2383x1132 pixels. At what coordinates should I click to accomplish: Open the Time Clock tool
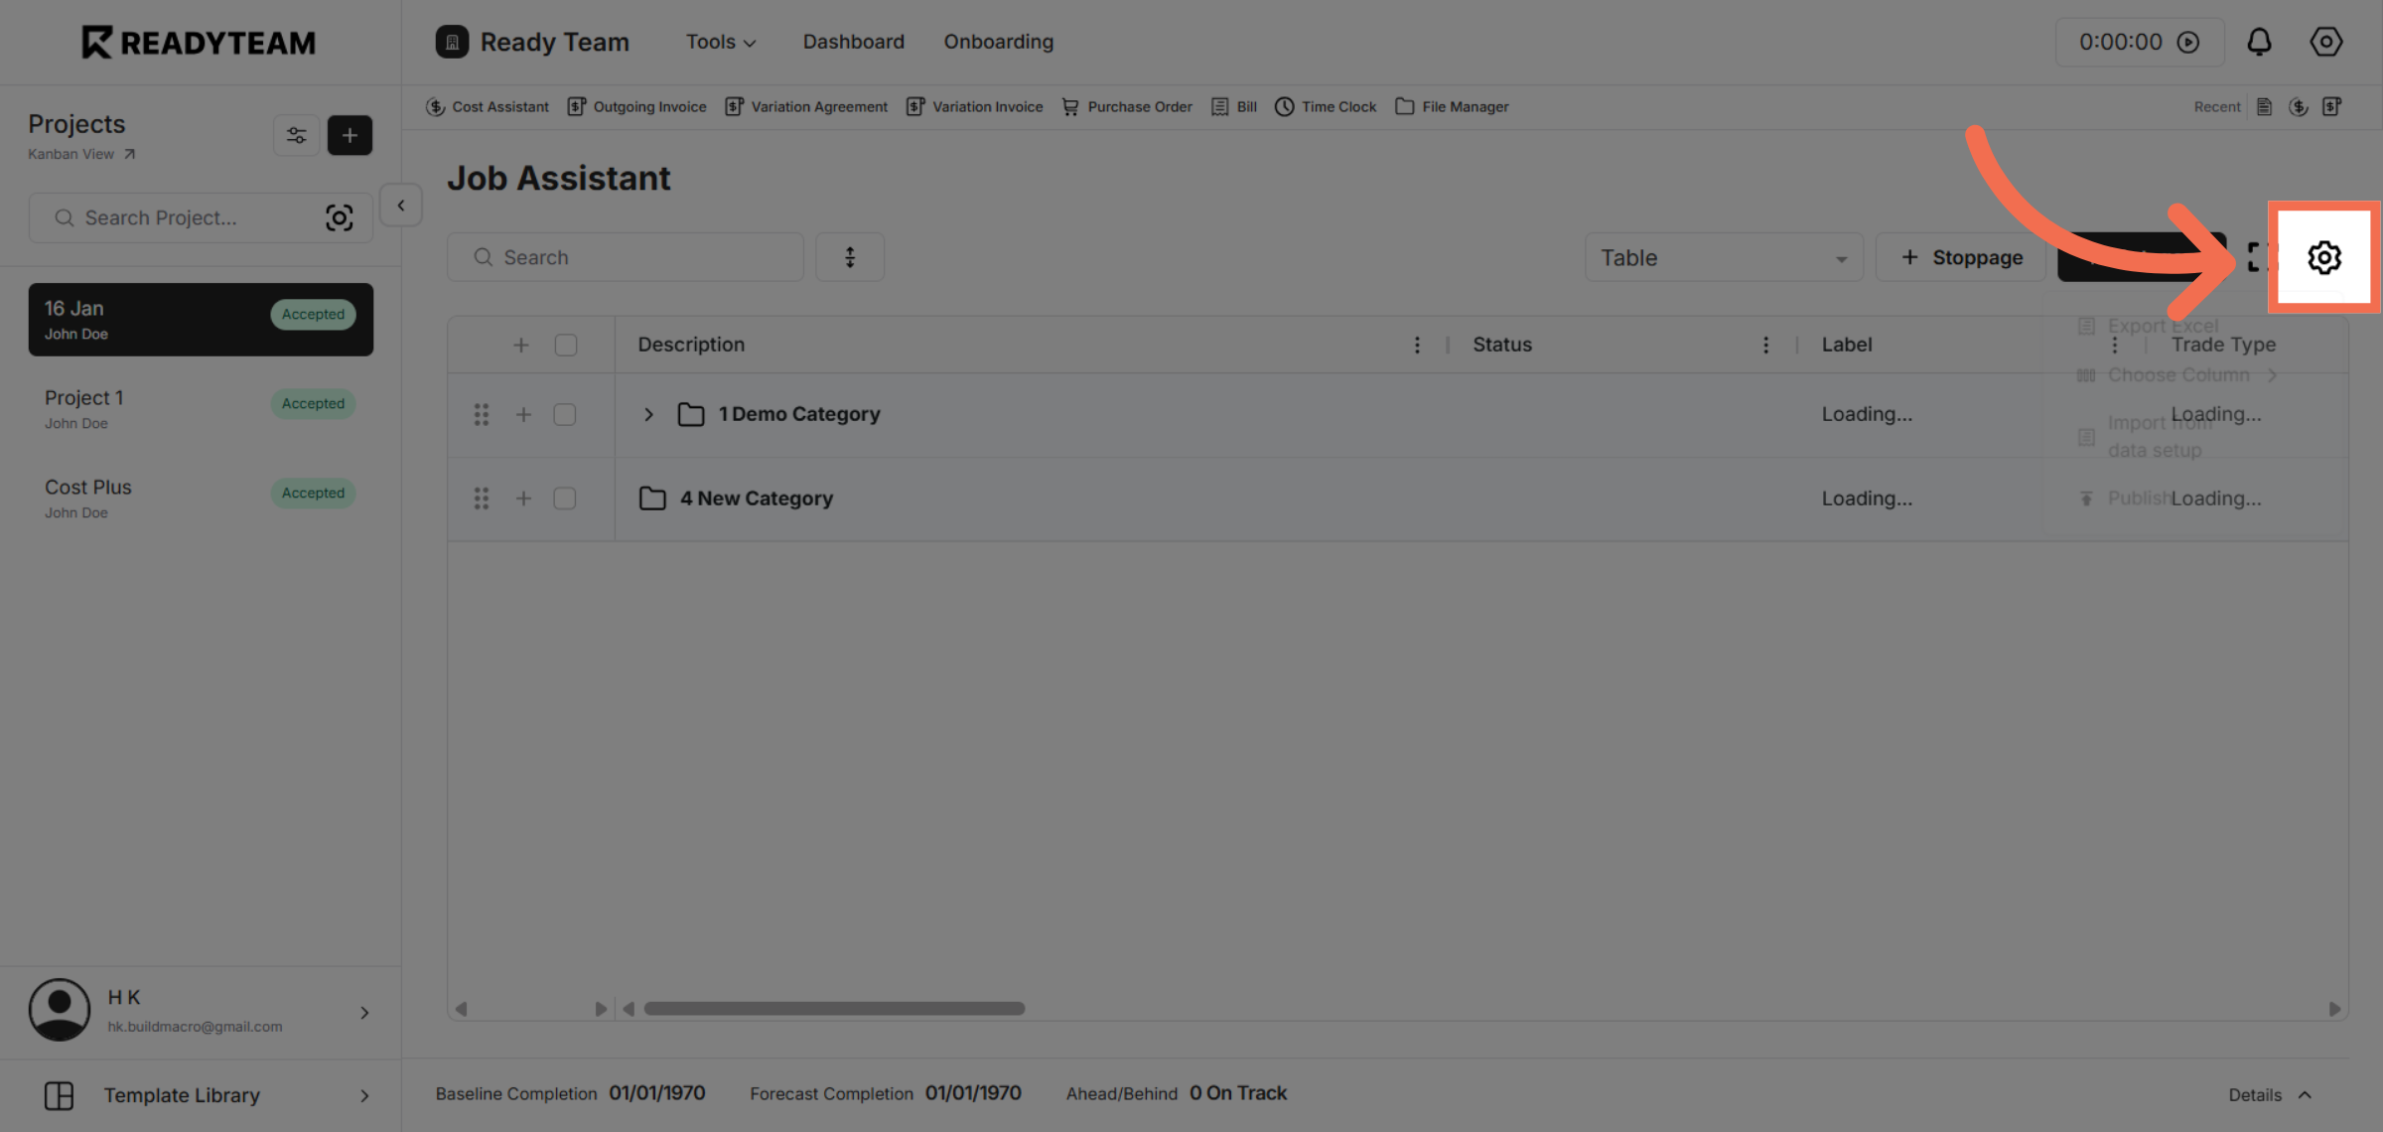tap(1325, 106)
